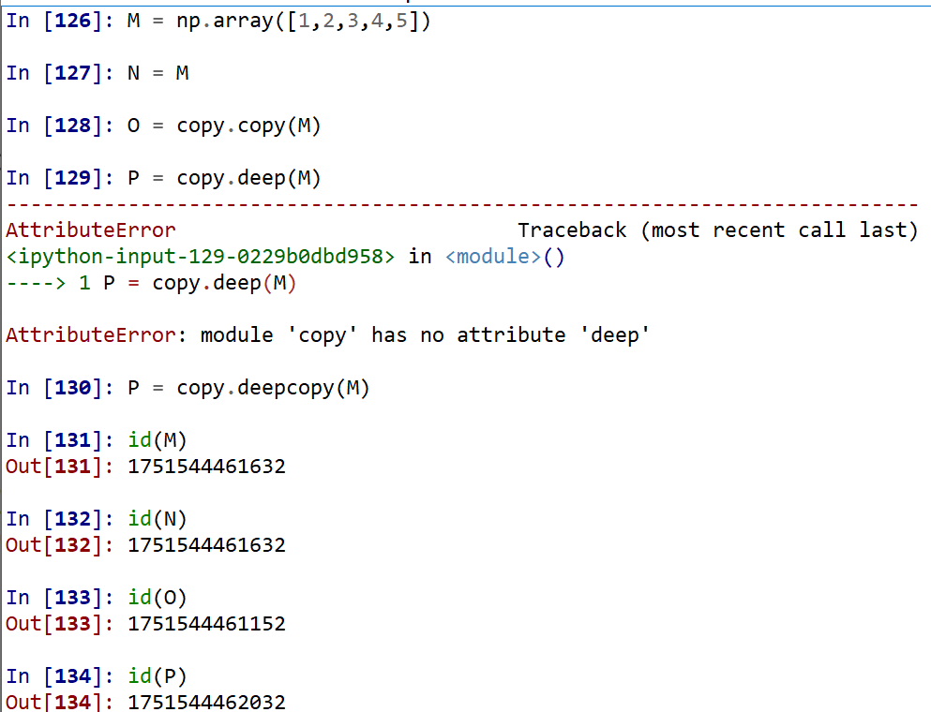Screen dimensions: 931x712
Task: Click the 'Out[132]:' prompt
Action: (x=59, y=545)
